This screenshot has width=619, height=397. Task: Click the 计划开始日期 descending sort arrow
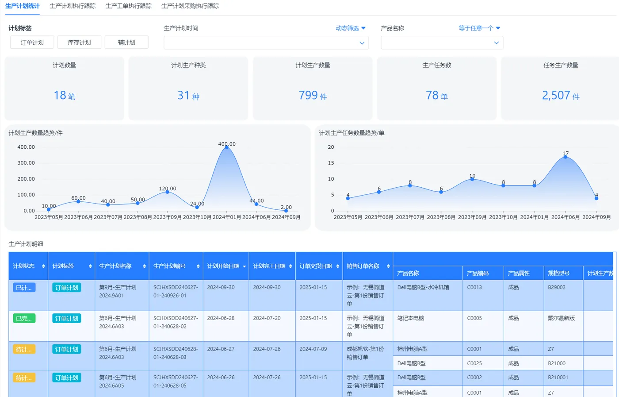pos(244,266)
